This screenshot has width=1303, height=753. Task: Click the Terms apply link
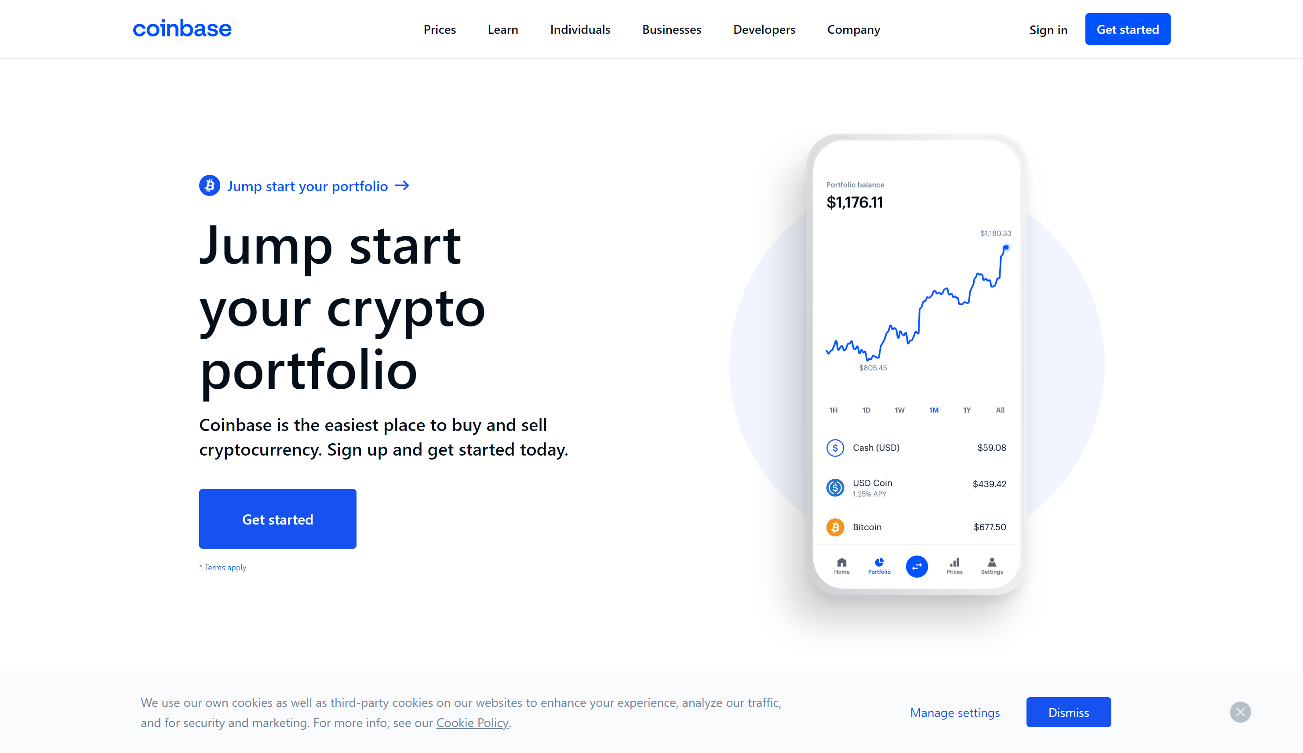coord(222,567)
